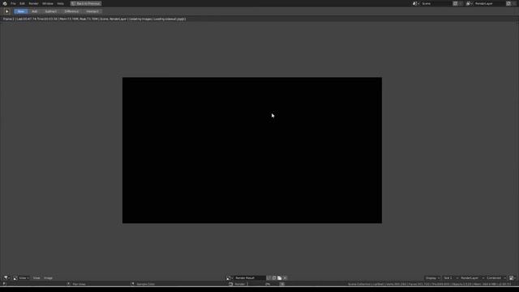Open the View mode dropdown in header

[x=22, y=278]
